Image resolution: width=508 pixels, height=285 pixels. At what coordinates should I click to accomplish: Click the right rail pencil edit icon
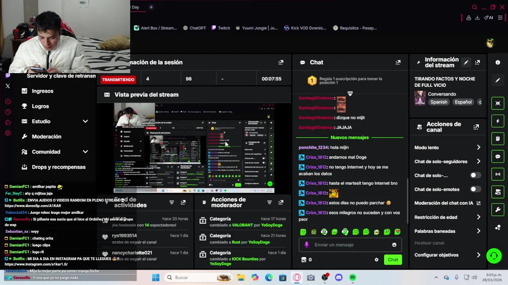pos(498,80)
